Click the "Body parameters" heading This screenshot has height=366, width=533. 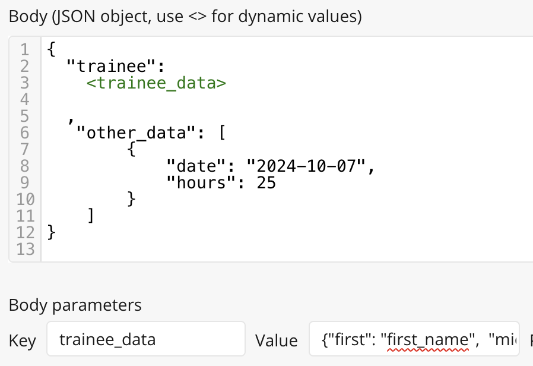click(75, 305)
